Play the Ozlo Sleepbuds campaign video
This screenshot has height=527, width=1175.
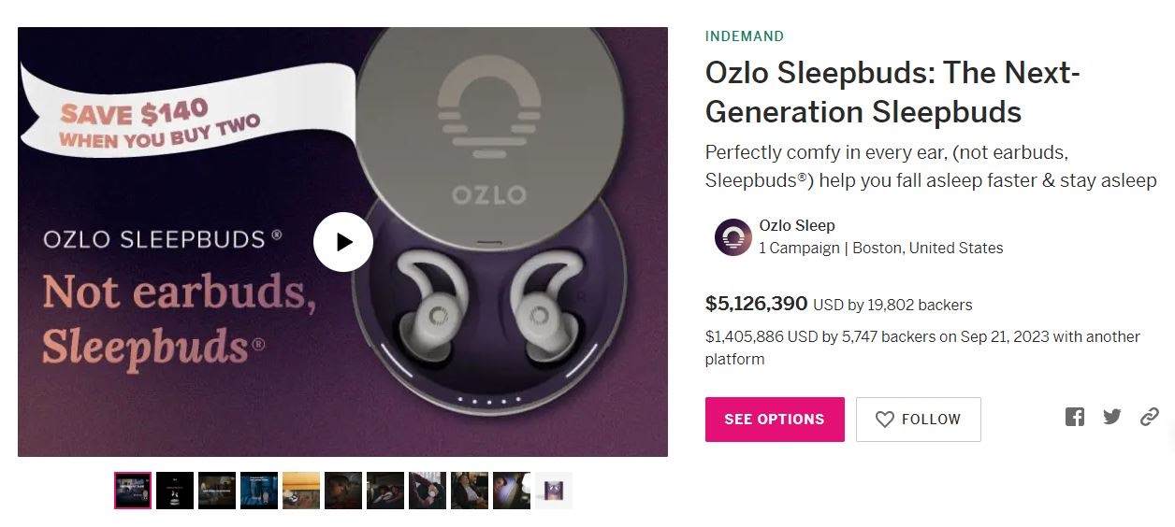(343, 242)
